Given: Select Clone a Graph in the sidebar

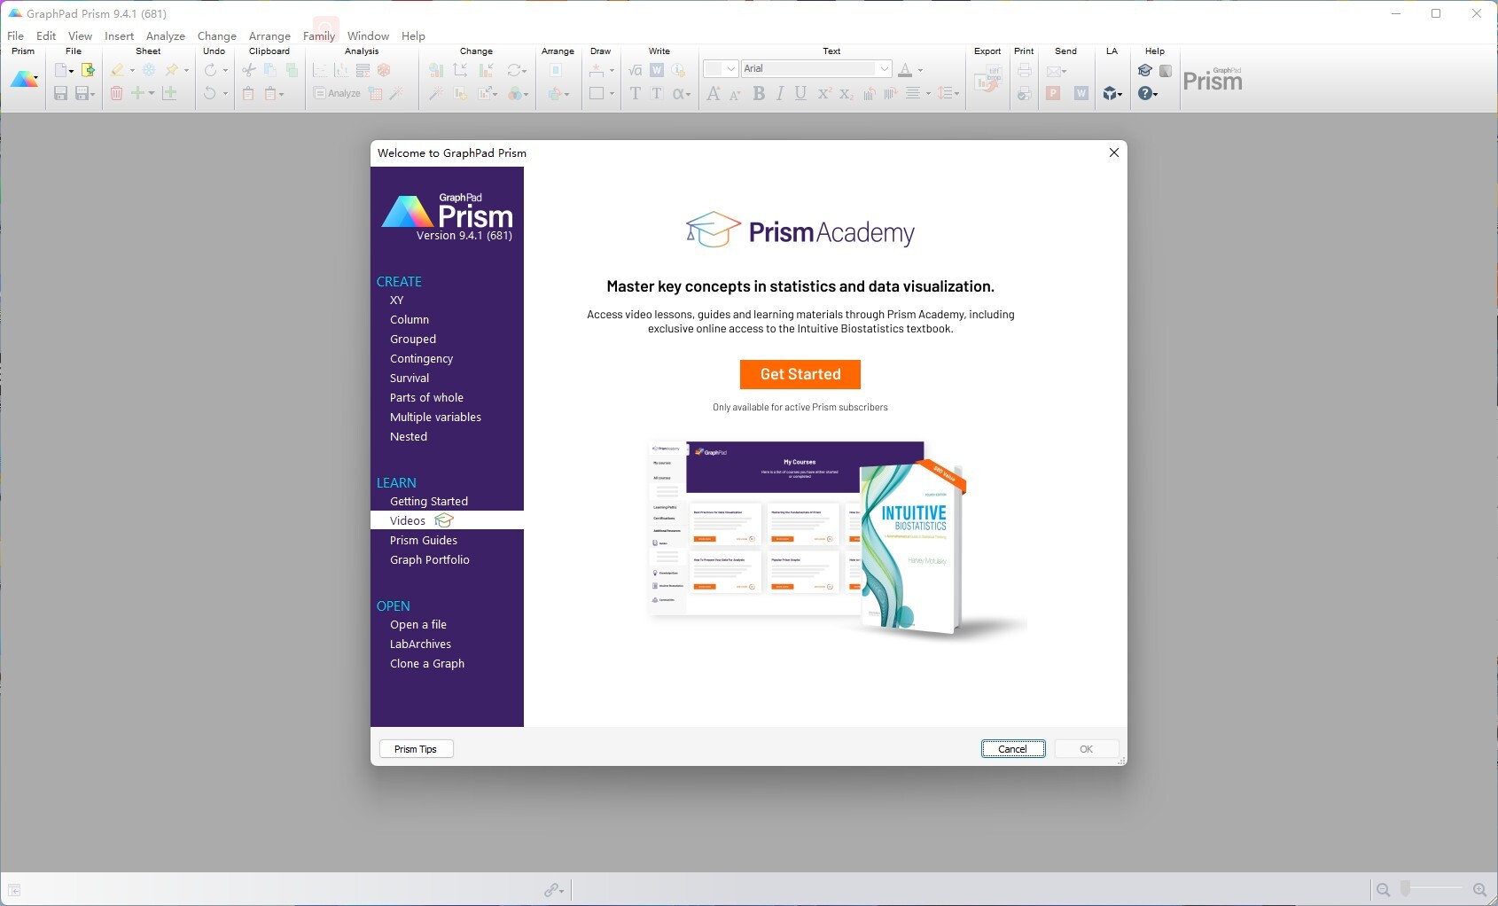Looking at the screenshot, I should tap(426, 663).
